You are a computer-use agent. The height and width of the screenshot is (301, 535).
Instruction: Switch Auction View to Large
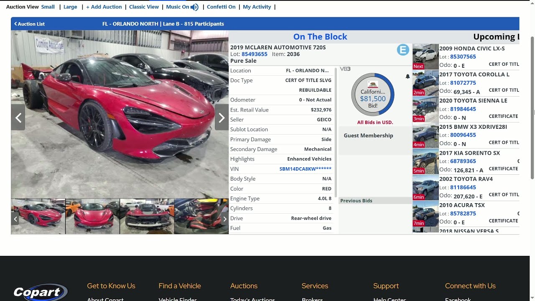70,7
